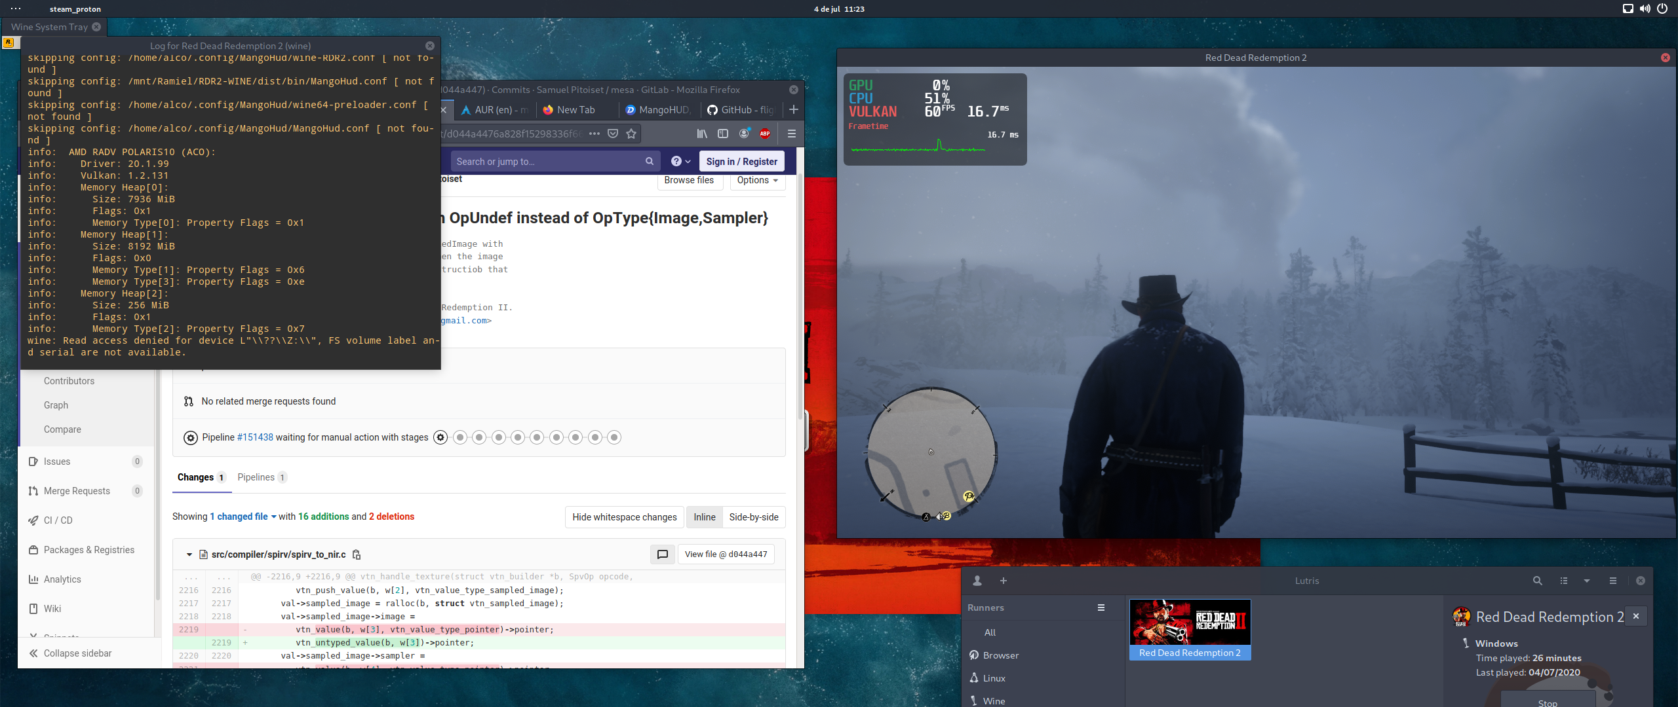This screenshot has height=707, width=1678.
Task: Open the system volume indicator
Action: (1645, 9)
